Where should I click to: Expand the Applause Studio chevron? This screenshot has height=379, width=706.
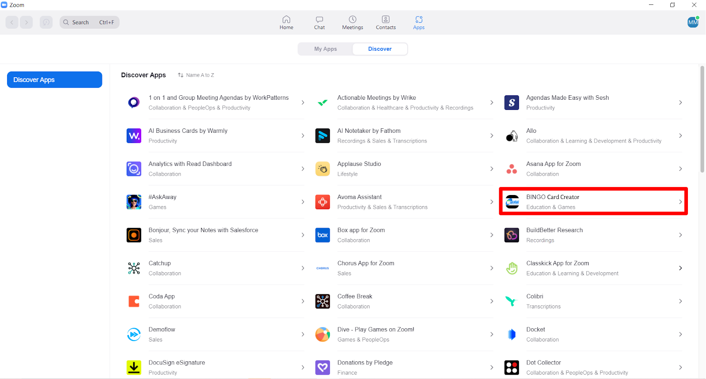(492, 169)
